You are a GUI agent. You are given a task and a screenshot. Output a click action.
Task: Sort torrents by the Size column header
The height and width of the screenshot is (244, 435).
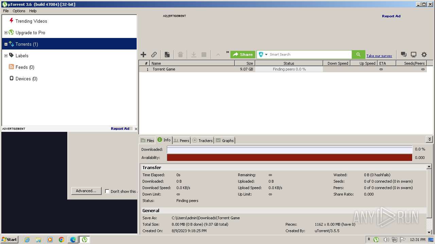pyautogui.click(x=245, y=63)
